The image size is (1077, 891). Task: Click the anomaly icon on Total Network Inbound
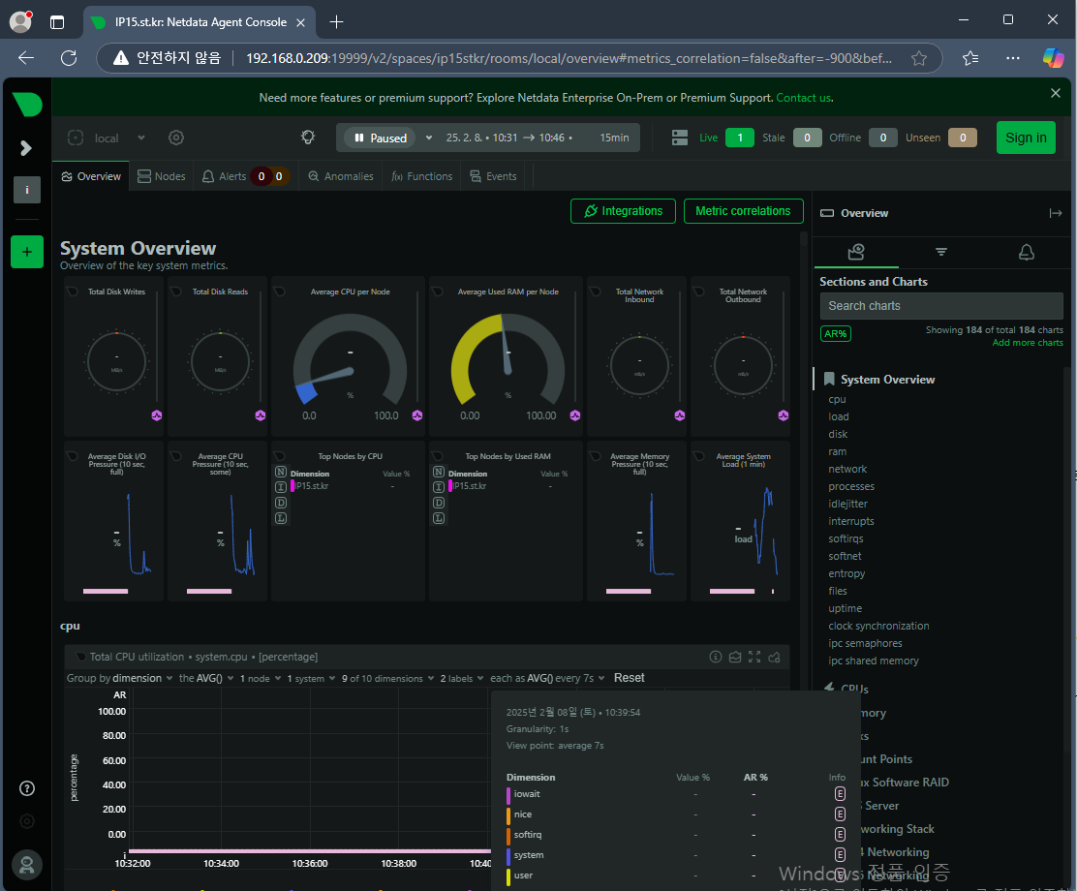pos(679,415)
